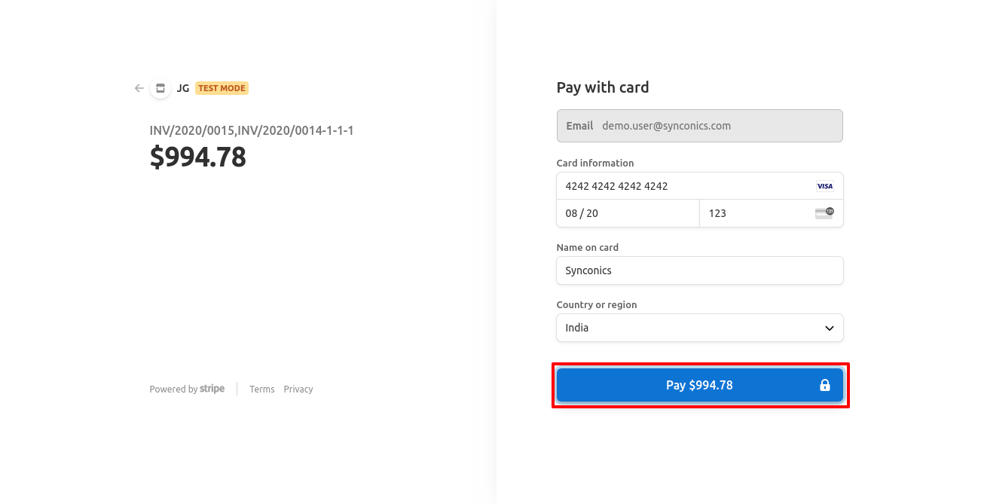The image size is (981, 504).
Task: Click the back arrow icon
Action: point(139,88)
